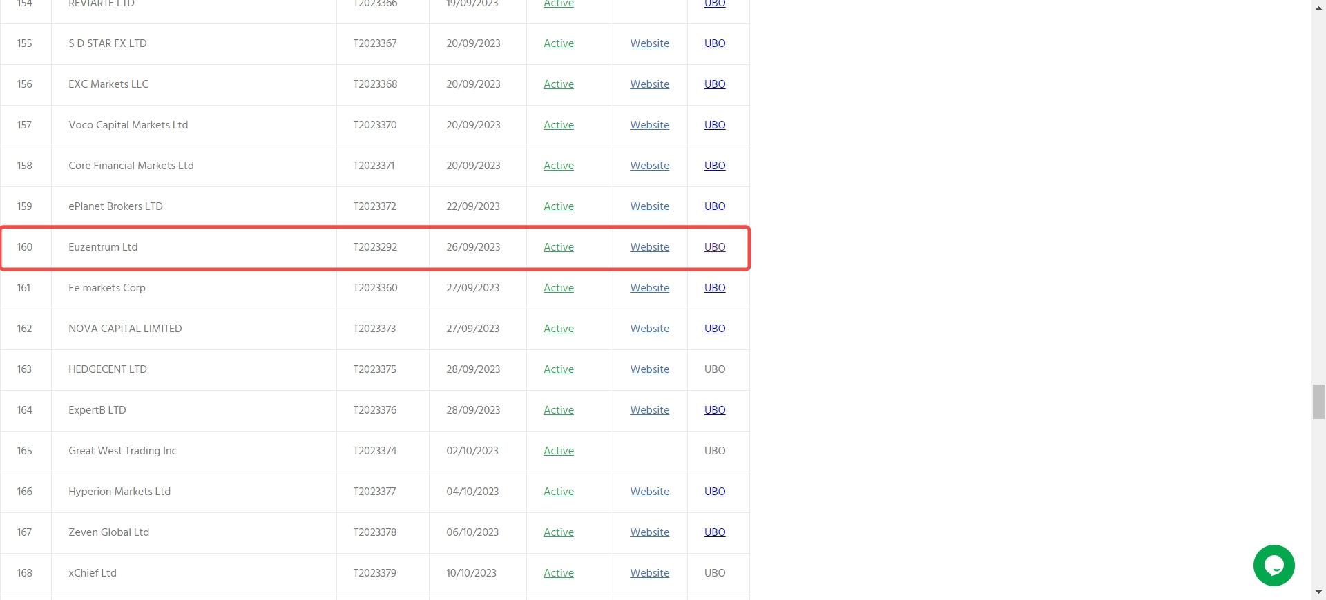Open UBO link for Fe markets Corp
The image size is (1326, 600).
coord(715,288)
